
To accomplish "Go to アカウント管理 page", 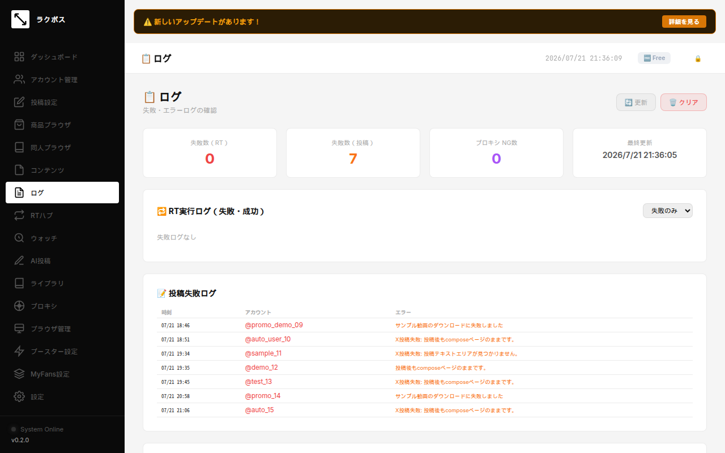I will coord(62,79).
